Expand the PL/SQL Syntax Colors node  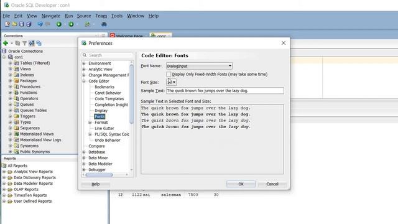(x=90, y=134)
